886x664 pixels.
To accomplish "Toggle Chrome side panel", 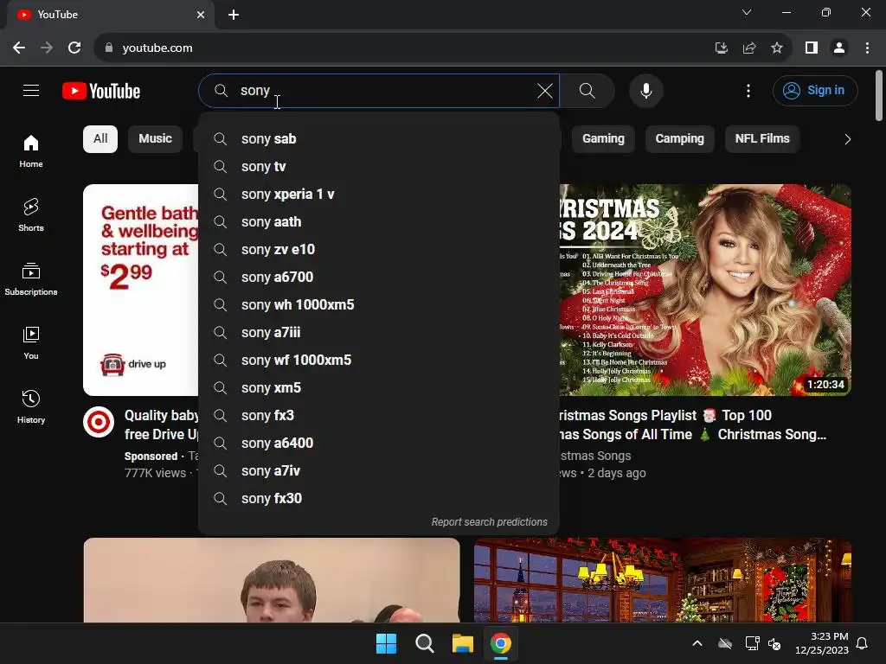I will 812,48.
